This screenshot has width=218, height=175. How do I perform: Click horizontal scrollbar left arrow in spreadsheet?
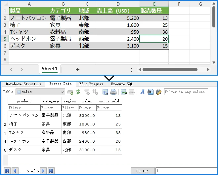(140, 70)
